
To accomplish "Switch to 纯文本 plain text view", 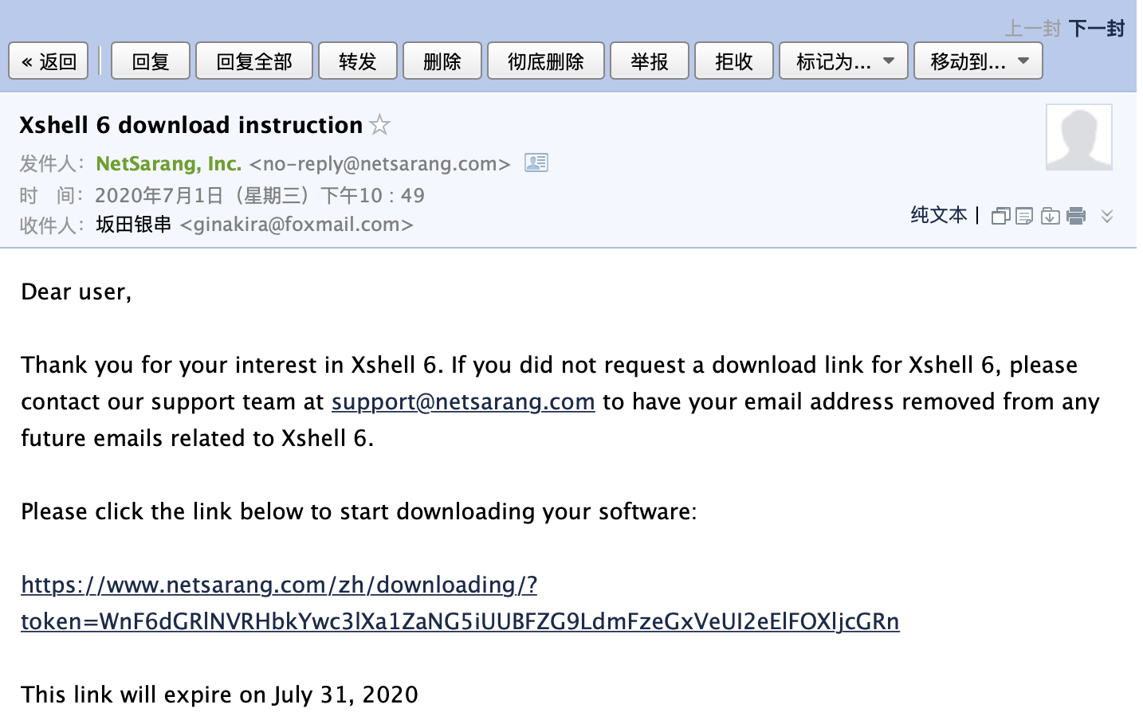I will 938,215.
